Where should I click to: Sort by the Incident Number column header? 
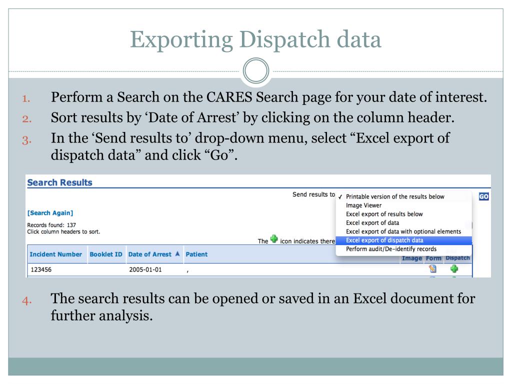coord(56,254)
